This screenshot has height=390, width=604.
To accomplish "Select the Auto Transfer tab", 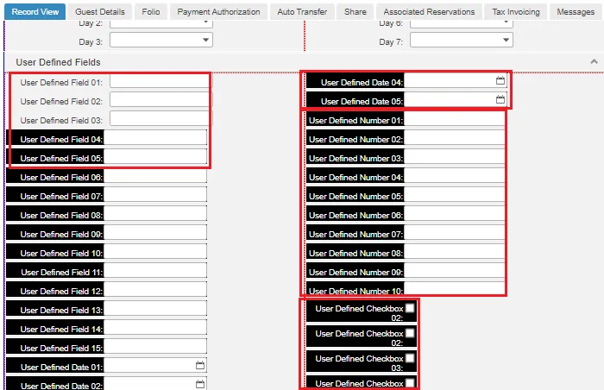I will [x=302, y=12].
